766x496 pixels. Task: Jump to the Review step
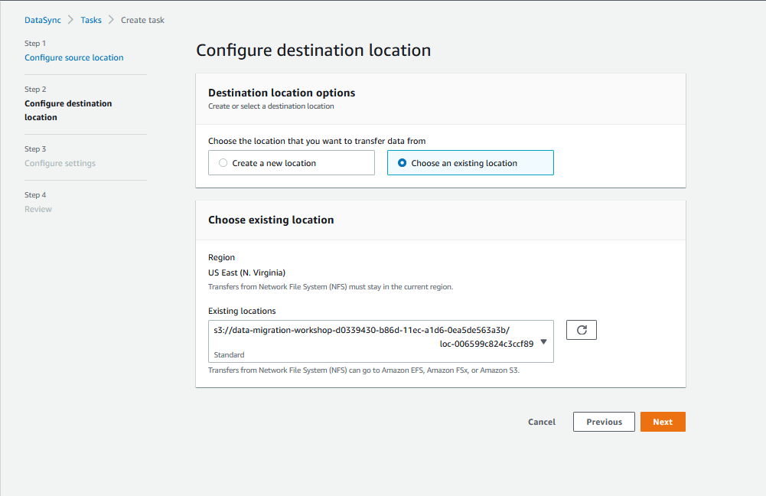click(38, 209)
